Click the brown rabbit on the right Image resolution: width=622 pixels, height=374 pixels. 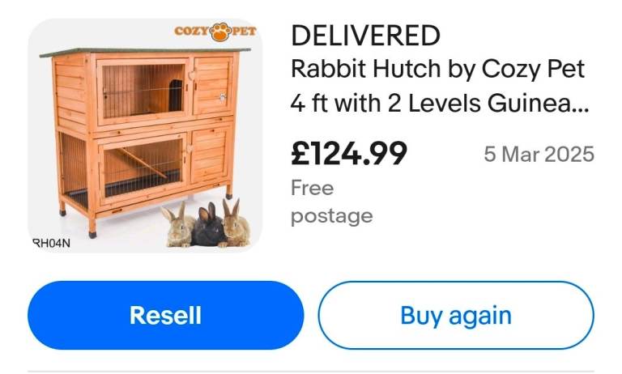point(236,223)
